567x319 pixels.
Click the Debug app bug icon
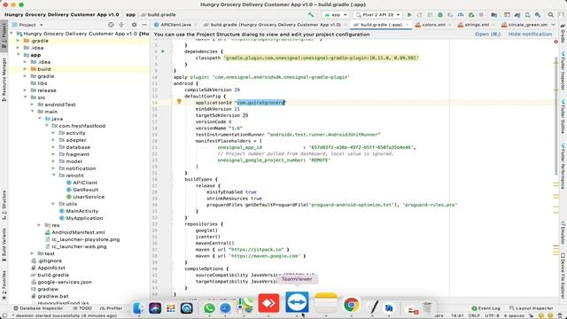tap(440, 15)
